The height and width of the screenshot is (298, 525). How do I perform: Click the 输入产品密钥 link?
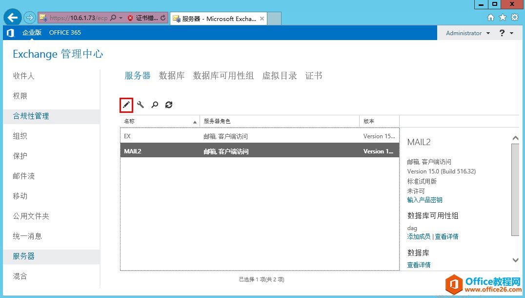(424, 199)
